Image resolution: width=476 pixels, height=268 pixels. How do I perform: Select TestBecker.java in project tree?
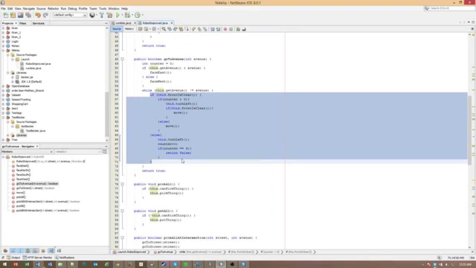tap(35, 131)
